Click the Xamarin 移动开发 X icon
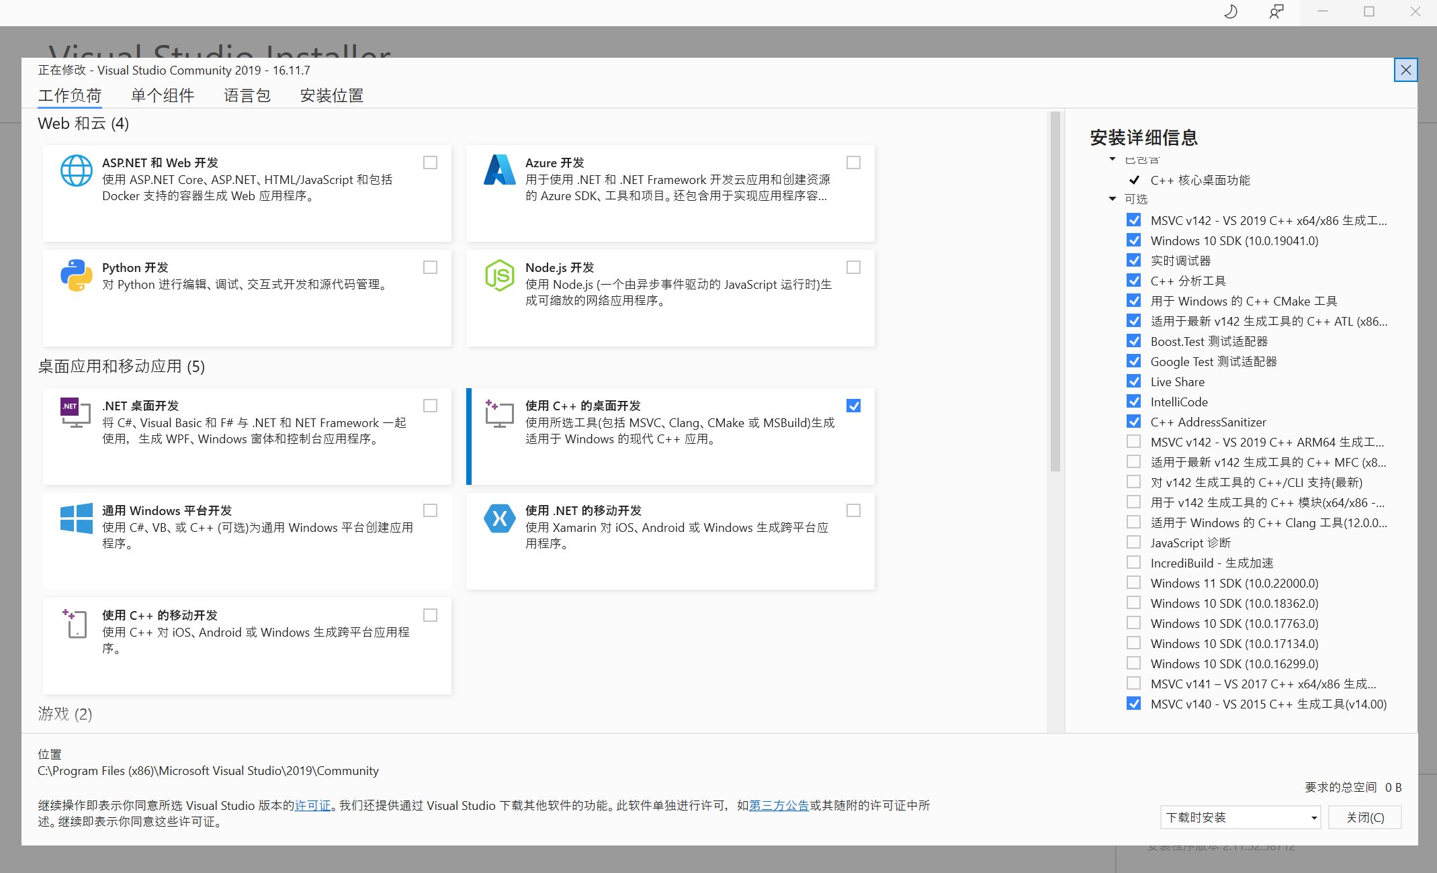The height and width of the screenshot is (873, 1437). 500,518
